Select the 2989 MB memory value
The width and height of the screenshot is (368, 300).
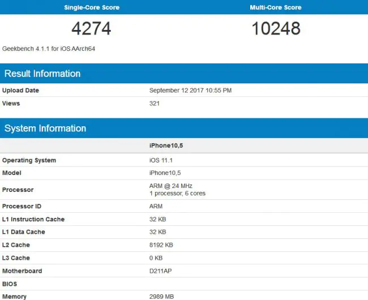pyautogui.click(x=162, y=297)
